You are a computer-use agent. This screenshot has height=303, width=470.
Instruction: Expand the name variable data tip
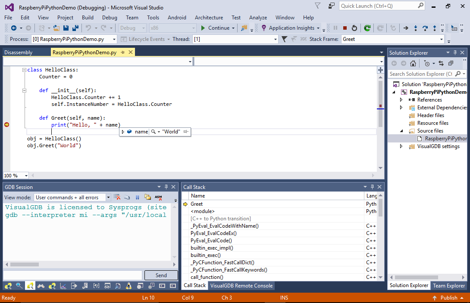point(123,132)
